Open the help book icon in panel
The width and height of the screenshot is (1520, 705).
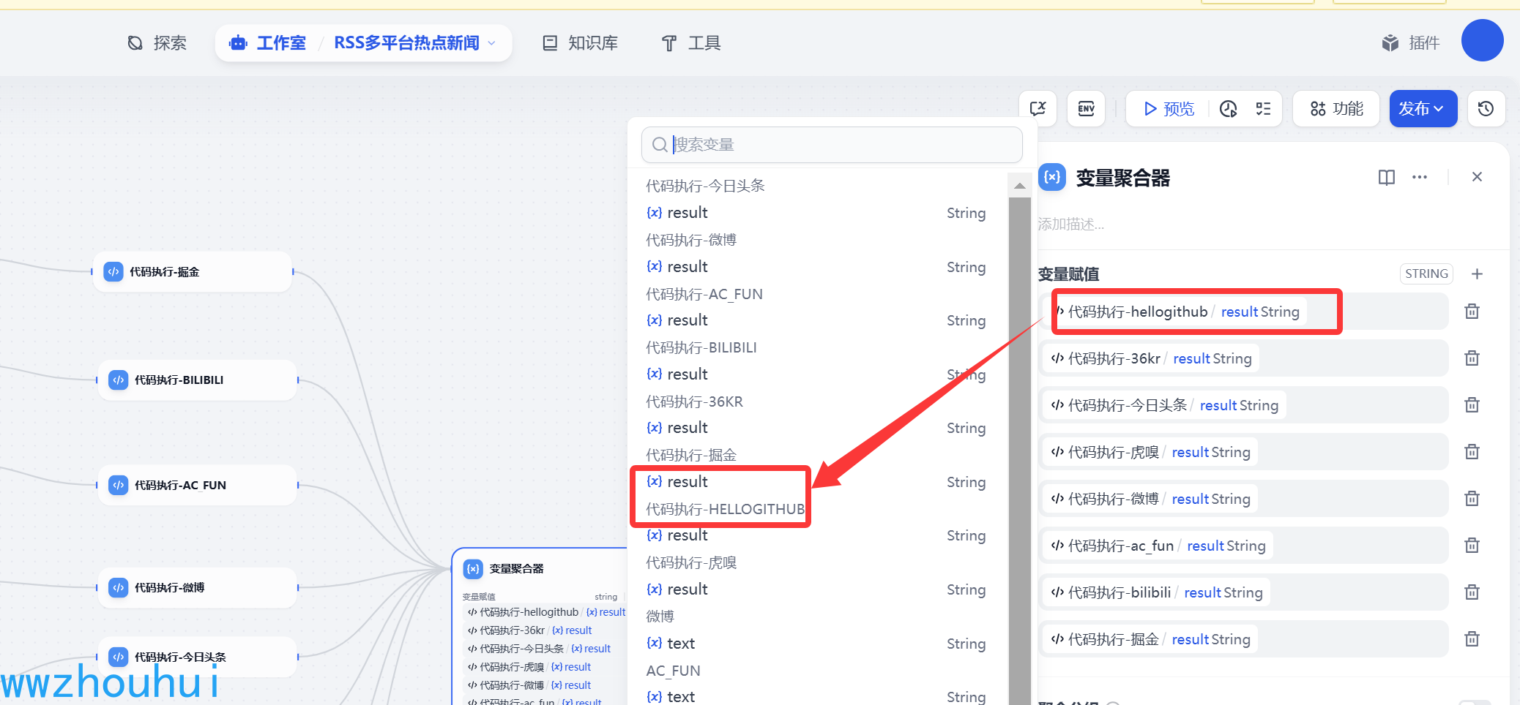(x=1386, y=177)
